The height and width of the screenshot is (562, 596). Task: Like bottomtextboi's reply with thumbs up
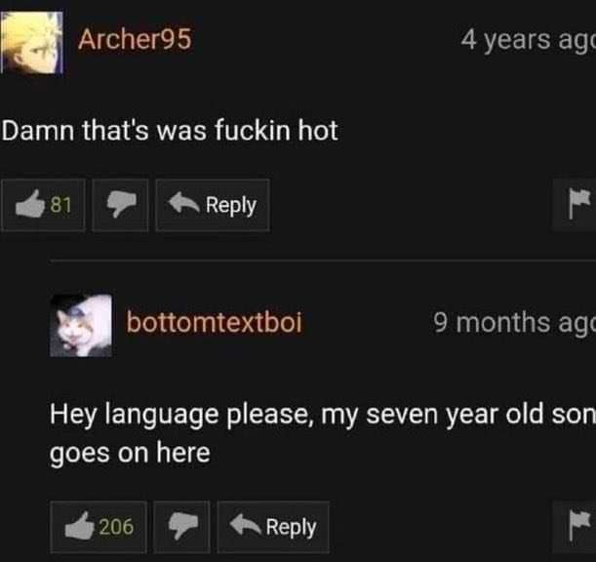pos(99,527)
